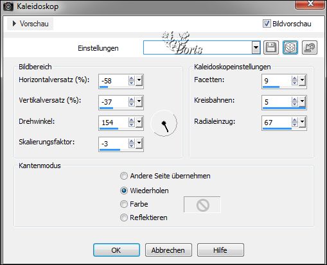Screen dimensions: 327x265
Task: Open the Einstellungen presets dropdown
Action: tap(256, 47)
